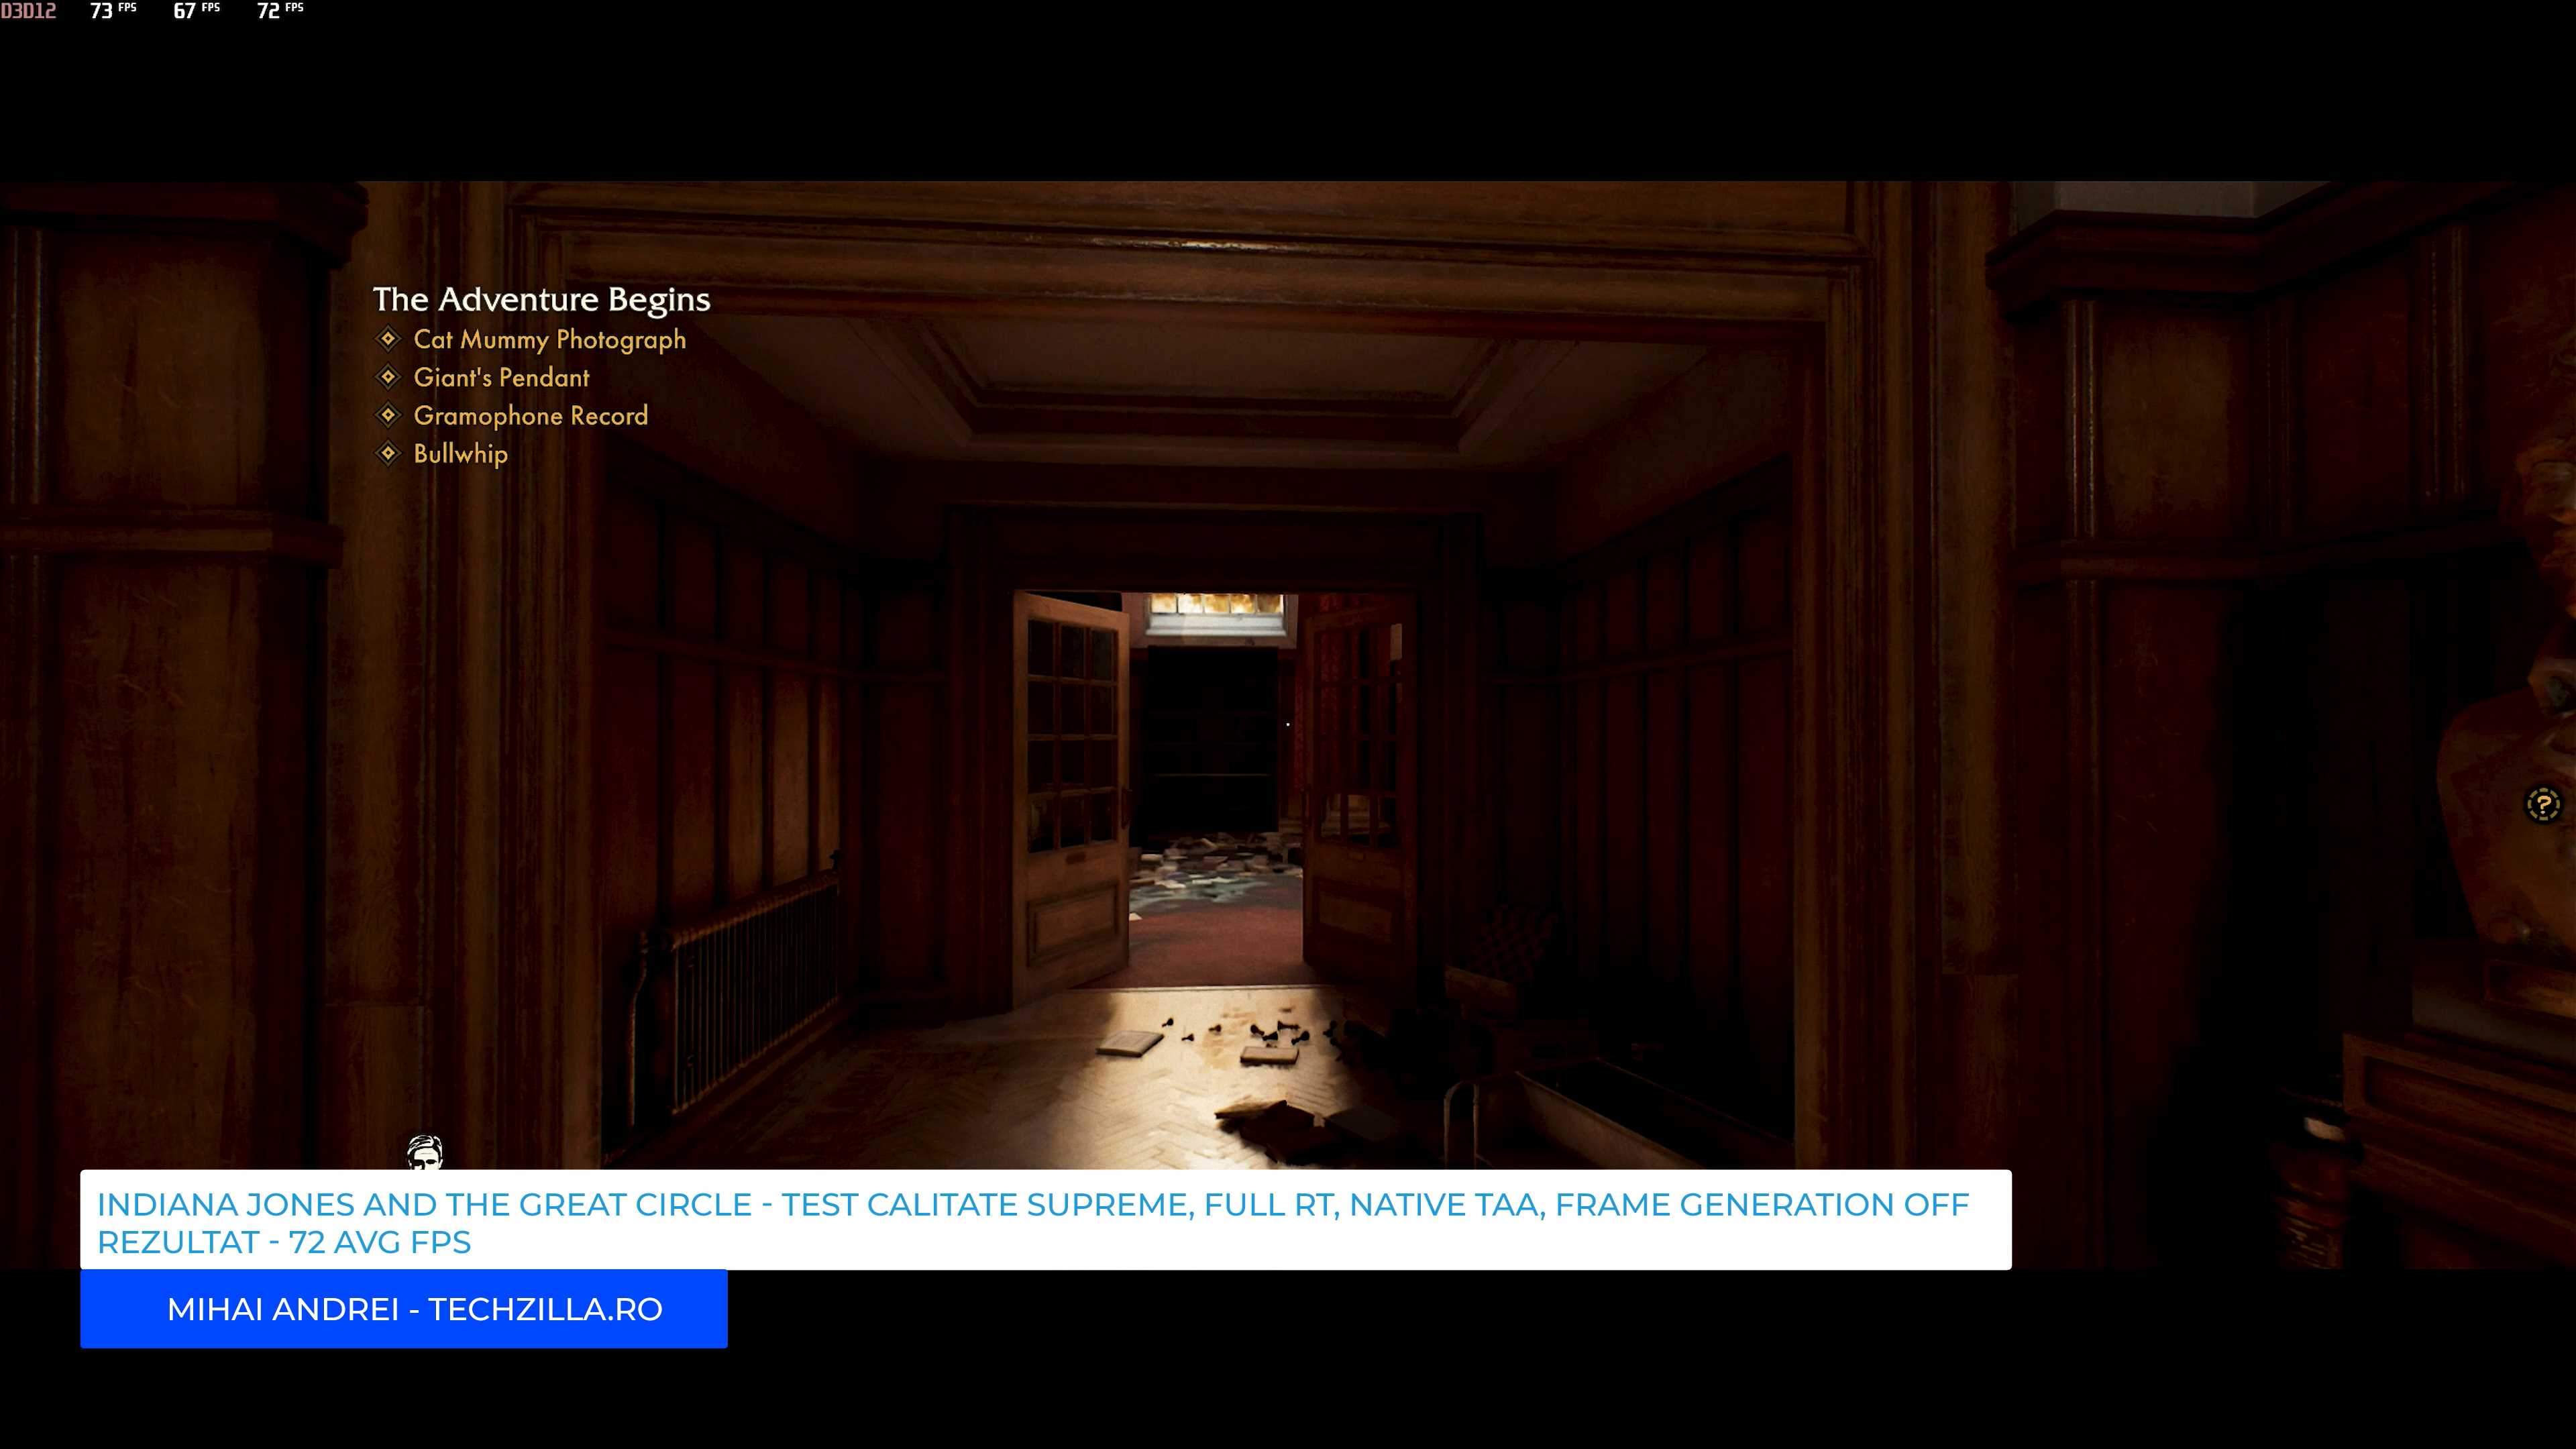Select the Bullwhip objective
The height and width of the screenshot is (1449, 2576).
click(460, 454)
